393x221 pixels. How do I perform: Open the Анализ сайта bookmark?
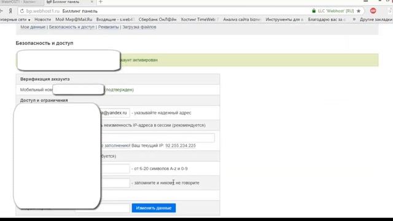(242, 19)
